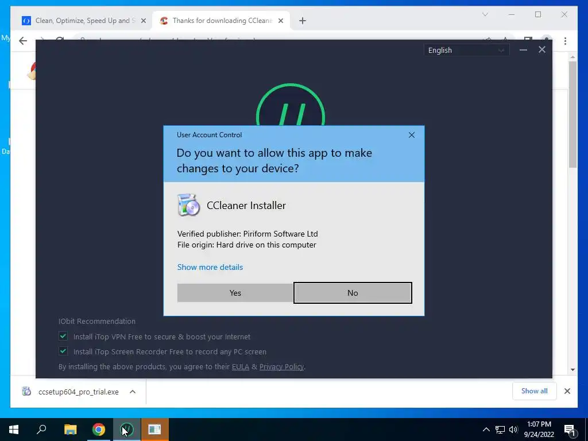
Task: Open a new Chrome tab
Action: [303, 21]
